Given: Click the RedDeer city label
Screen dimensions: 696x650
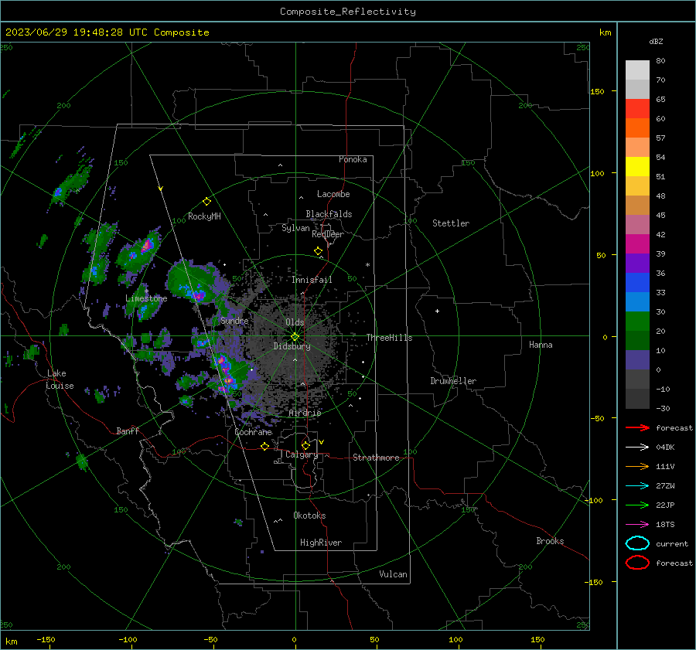Looking at the screenshot, I should [x=328, y=234].
